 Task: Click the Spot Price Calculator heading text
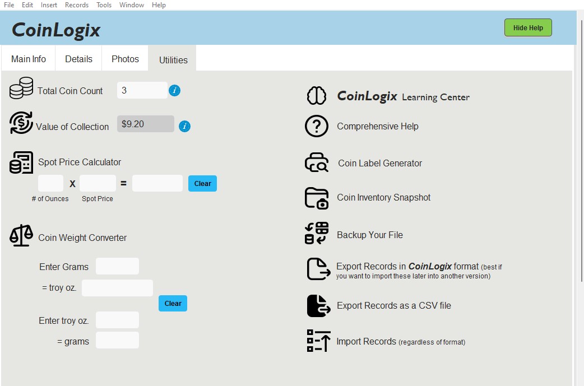click(x=80, y=162)
